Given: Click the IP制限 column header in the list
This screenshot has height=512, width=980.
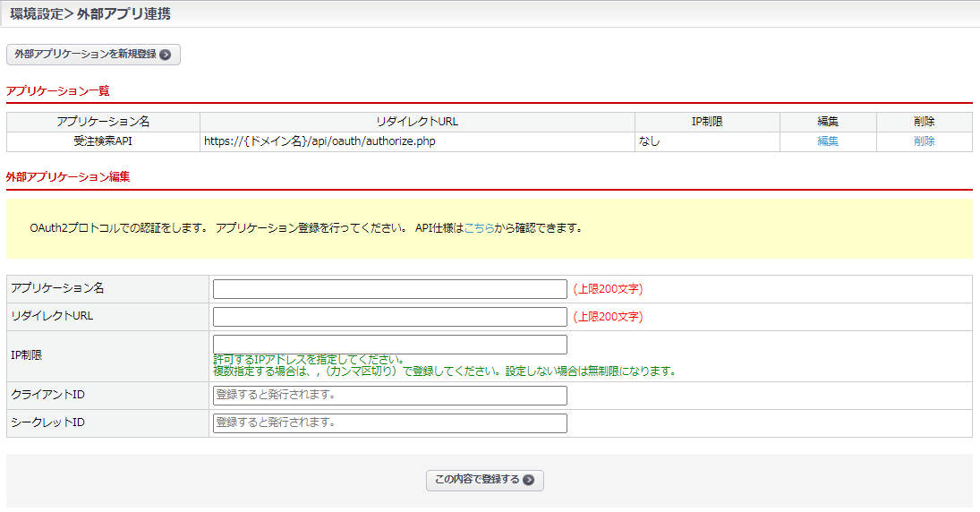Looking at the screenshot, I should [x=707, y=122].
